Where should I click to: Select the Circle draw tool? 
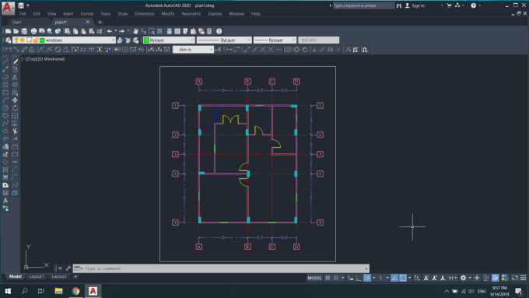pos(5,108)
